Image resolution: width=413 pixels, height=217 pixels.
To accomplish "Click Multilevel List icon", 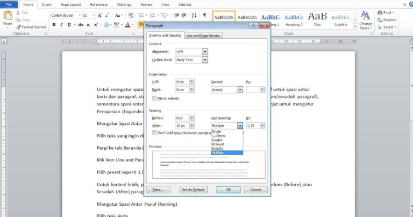I will click(x=164, y=15).
